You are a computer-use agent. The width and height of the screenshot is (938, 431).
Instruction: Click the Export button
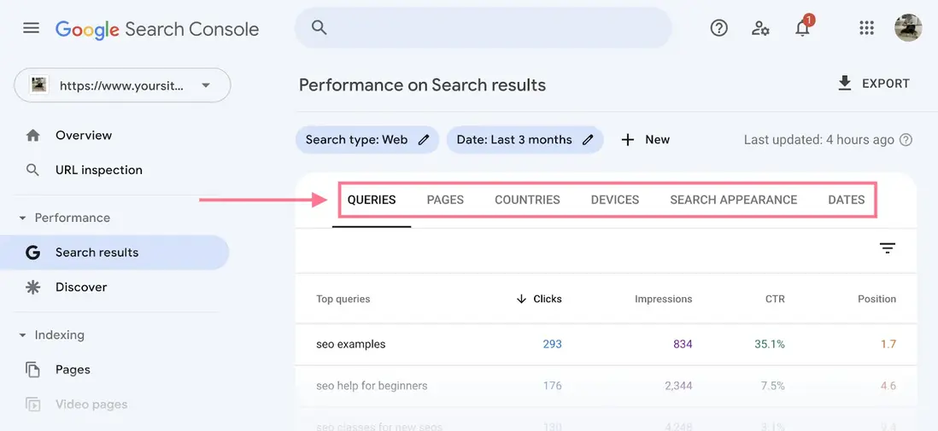873,84
